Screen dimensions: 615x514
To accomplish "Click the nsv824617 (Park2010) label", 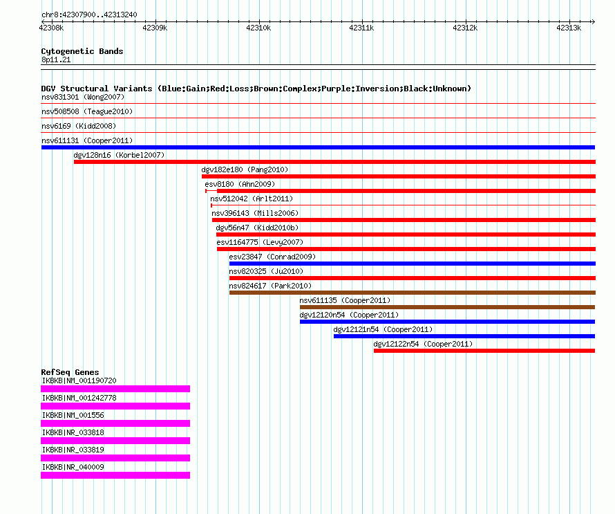I will [270, 286].
